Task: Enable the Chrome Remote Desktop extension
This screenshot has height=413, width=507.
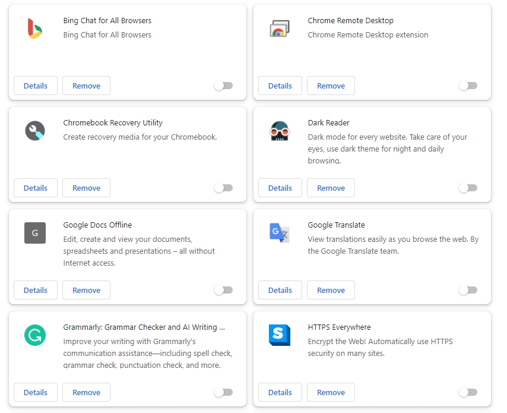Action: pos(468,86)
